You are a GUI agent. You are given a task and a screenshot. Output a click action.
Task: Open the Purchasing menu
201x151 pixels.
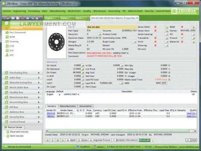coord(34,11)
